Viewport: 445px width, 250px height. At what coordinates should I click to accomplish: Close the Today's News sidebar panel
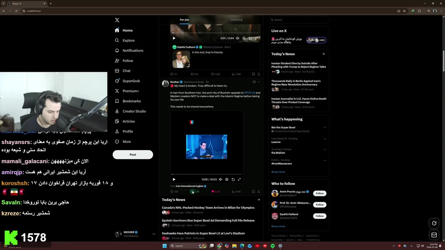(x=324, y=54)
